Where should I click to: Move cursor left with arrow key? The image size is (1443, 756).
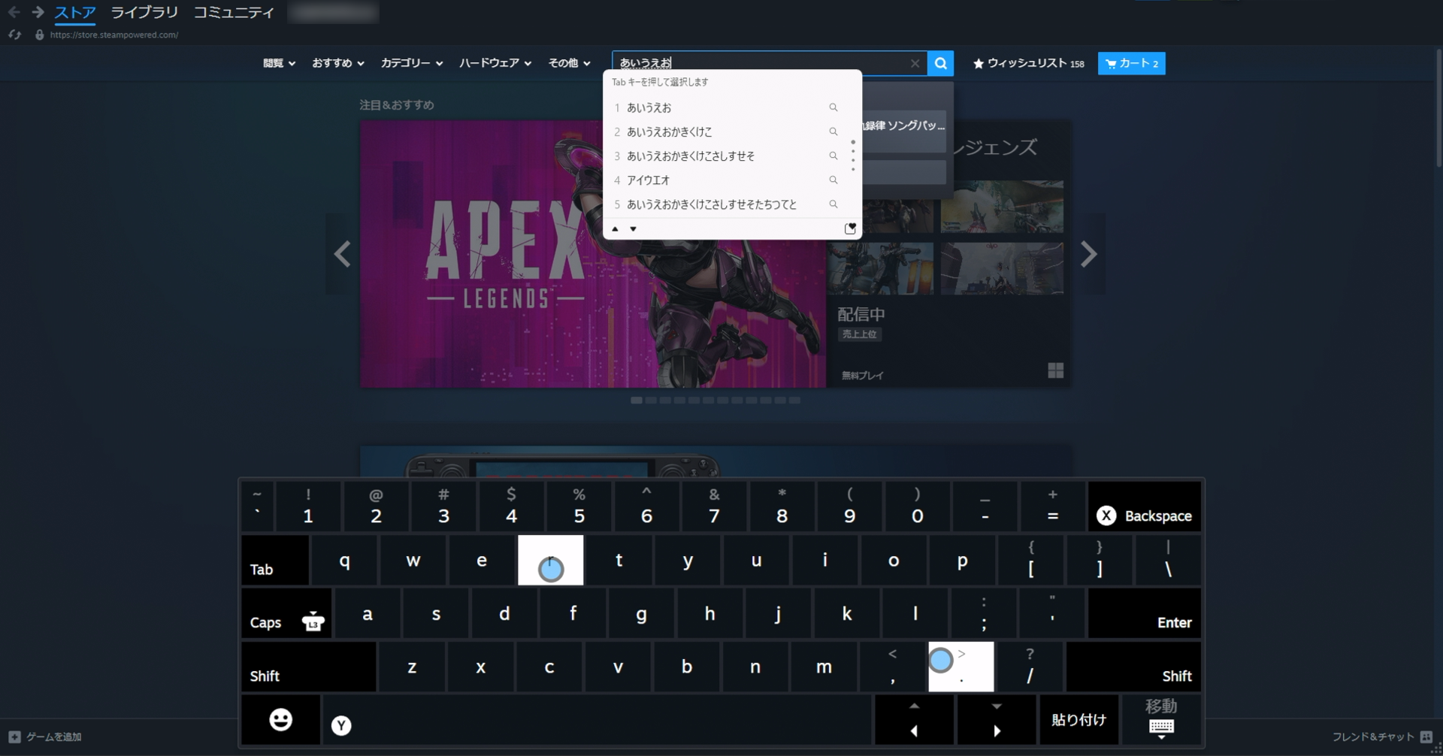tap(915, 720)
